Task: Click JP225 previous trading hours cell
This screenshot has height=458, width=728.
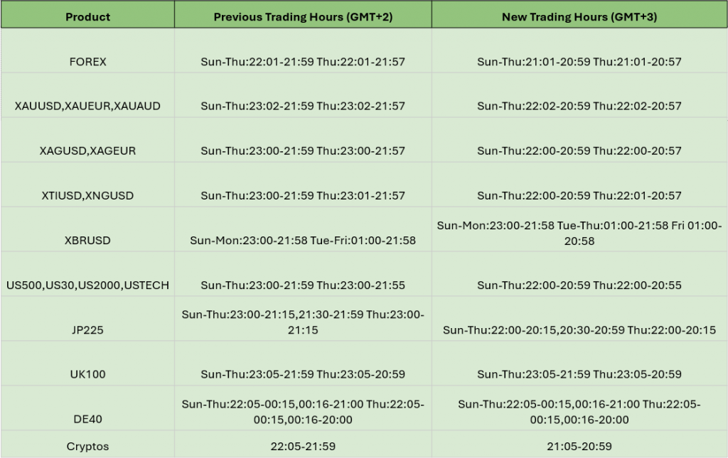Action: (303, 318)
